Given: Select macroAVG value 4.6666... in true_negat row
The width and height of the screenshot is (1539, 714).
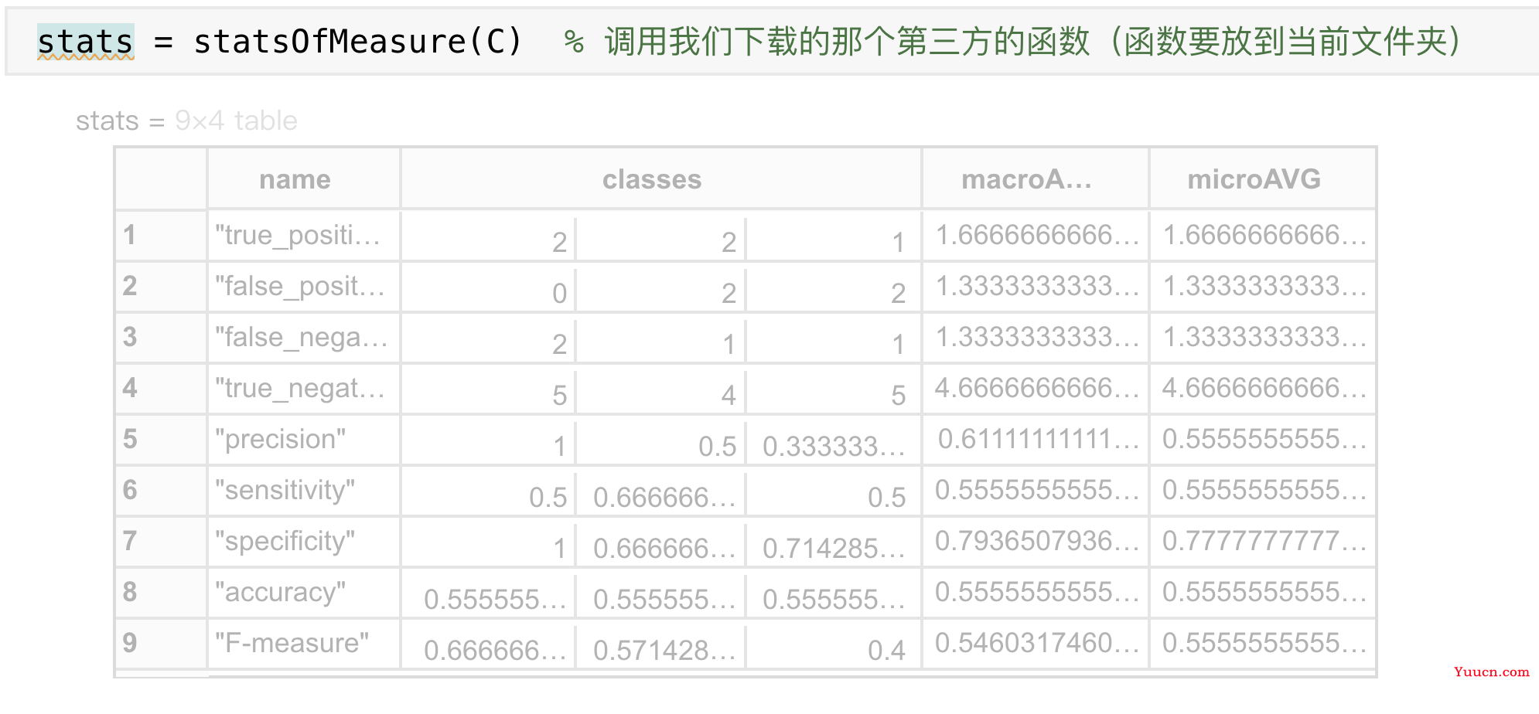Looking at the screenshot, I should (x=1036, y=388).
